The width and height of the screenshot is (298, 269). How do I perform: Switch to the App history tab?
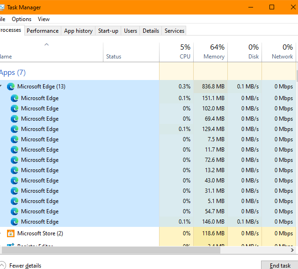pyautogui.click(x=78, y=31)
